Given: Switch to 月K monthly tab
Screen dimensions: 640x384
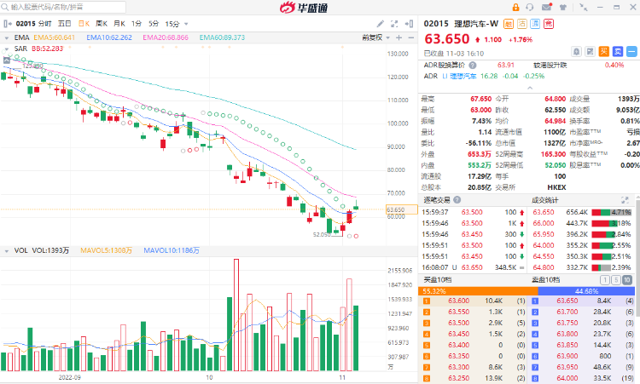Looking at the screenshot, I should [119, 24].
